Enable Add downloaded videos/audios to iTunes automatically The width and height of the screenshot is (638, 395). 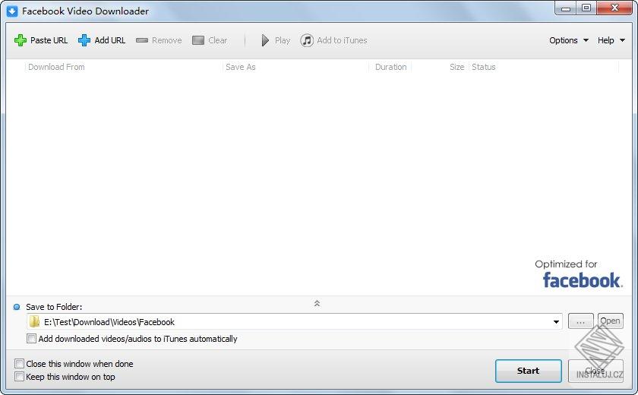click(x=31, y=339)
